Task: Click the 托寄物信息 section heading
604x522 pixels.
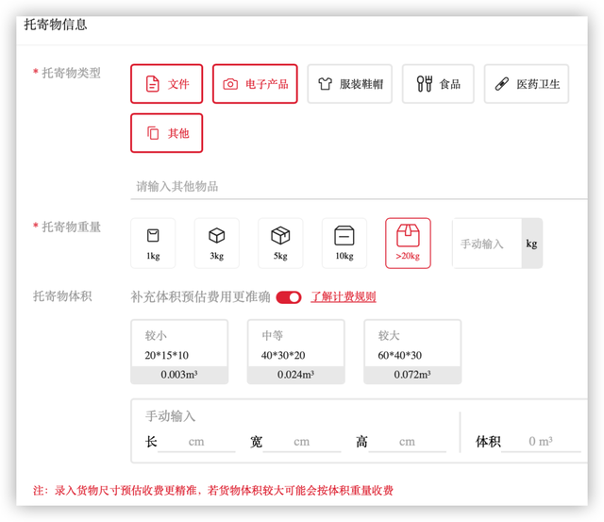Action: click(56, 25)
